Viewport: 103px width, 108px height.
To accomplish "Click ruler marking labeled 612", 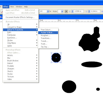I will [x=60, y=21].
